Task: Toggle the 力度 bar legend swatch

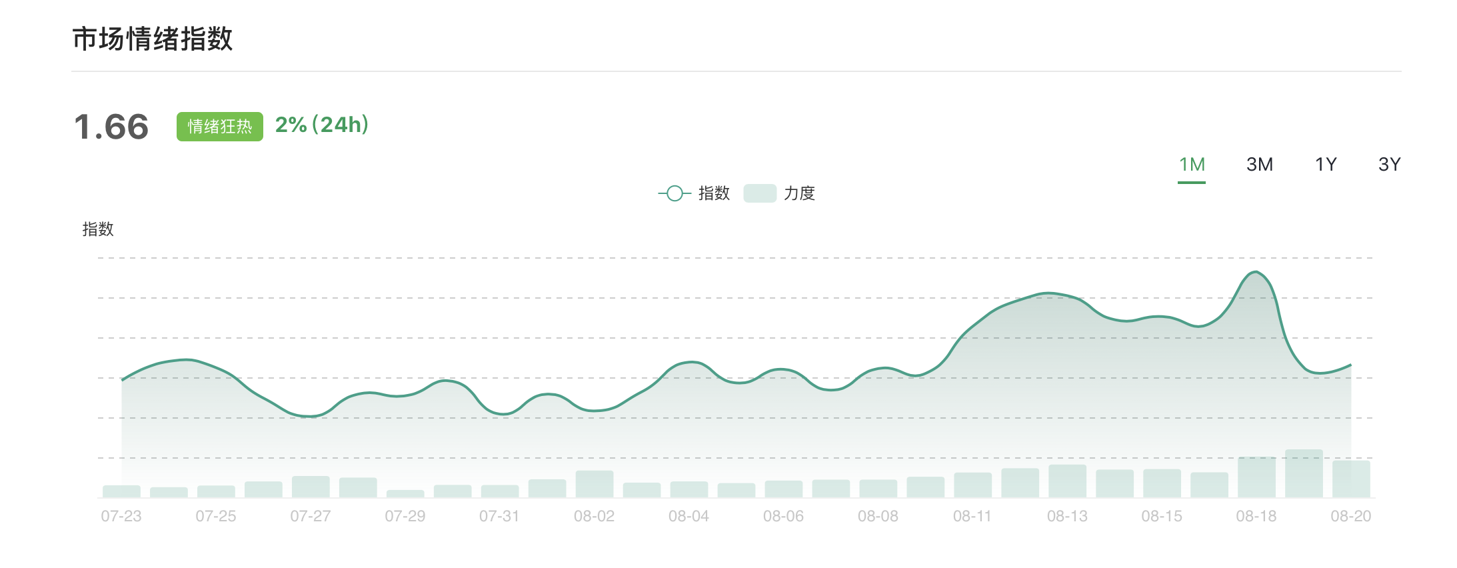Action: click(759, 193)
